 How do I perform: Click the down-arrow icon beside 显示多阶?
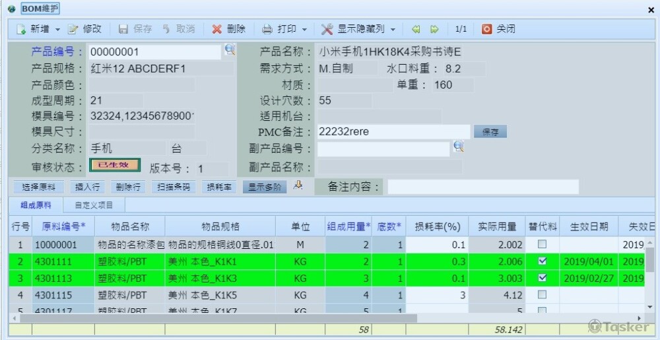click(298, 185)
